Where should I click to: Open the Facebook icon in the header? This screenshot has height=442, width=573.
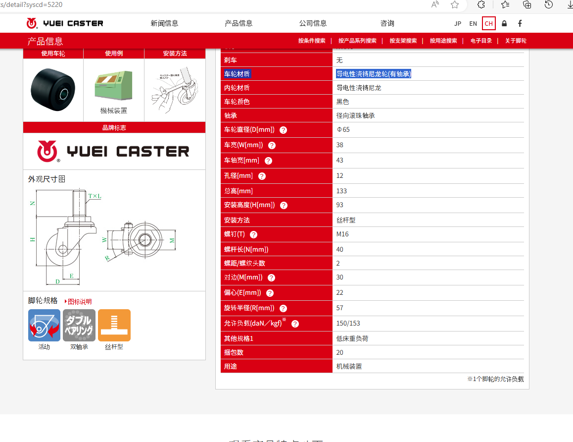coord(520,23)
